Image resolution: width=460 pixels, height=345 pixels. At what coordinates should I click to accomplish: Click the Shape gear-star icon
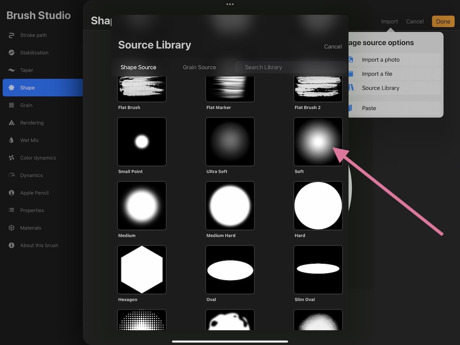pyautogui.click(x=11, y=88)
